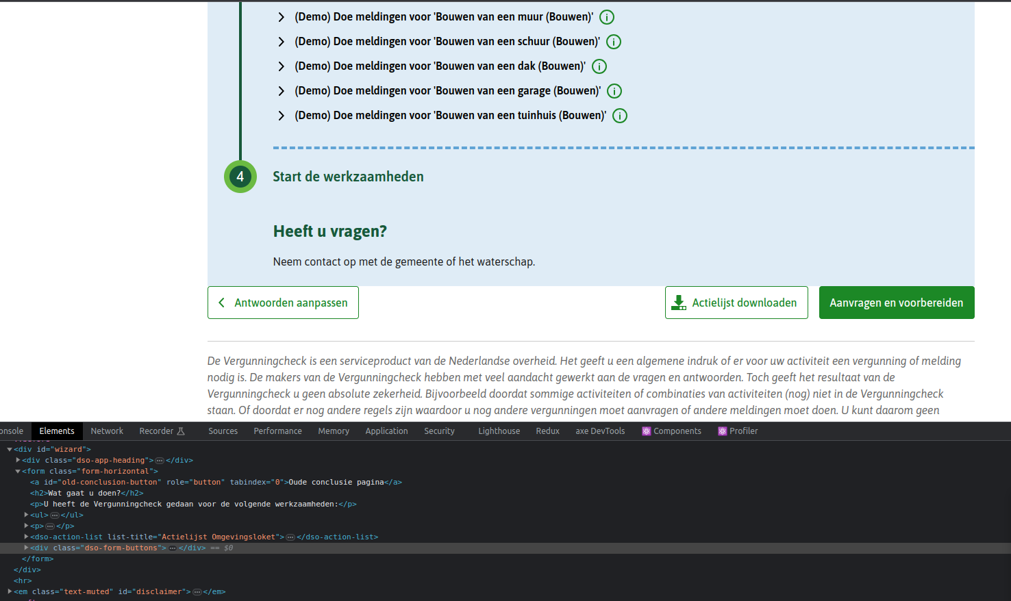Screen dimensions: 1011x601
Task: Expand the div with class dso-form-buttons
Action: pos(25,548)
